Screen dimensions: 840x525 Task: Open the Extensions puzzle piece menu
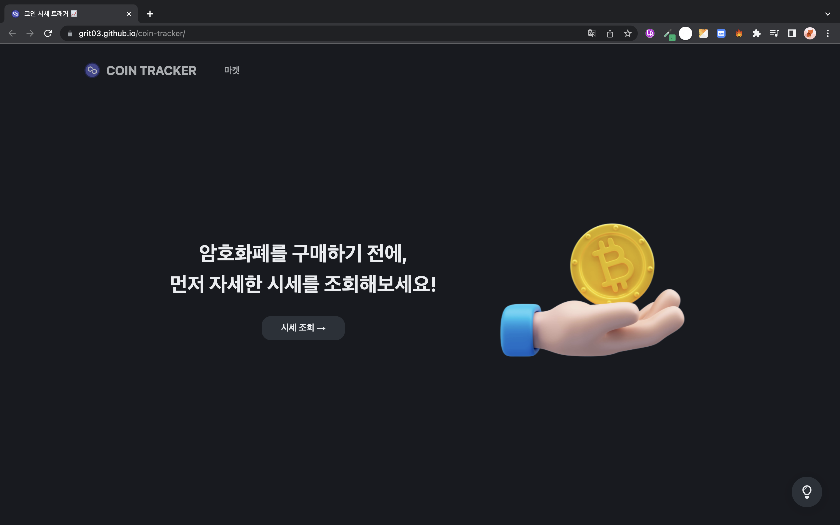click(756, 33)
